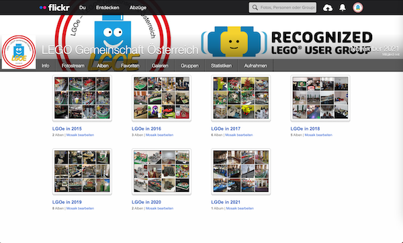Screen dimensions: 403x243
Task: Click Mosaik bearbeiten under LGOe in 2016
Action: click(160, 135)
